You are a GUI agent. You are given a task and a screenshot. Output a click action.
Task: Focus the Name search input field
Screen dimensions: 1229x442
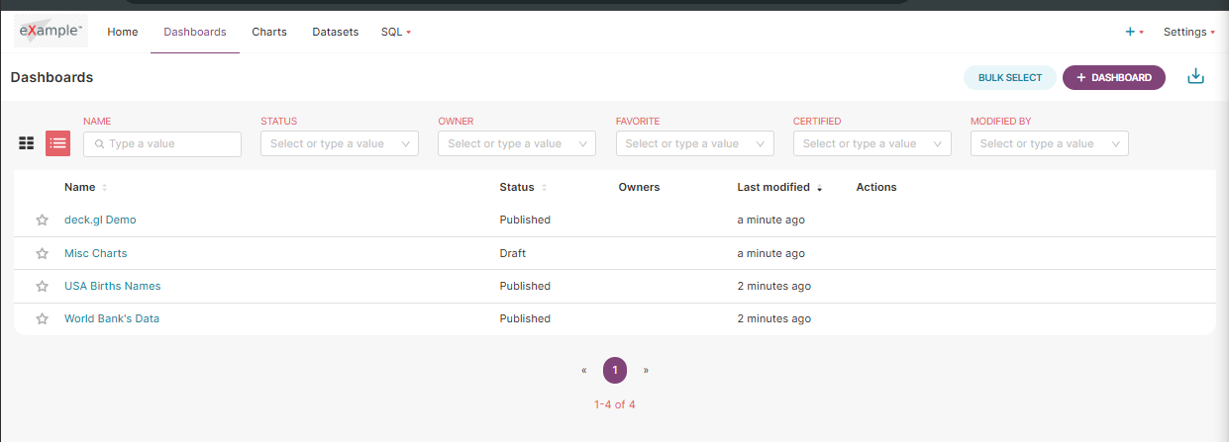(162, 143)
